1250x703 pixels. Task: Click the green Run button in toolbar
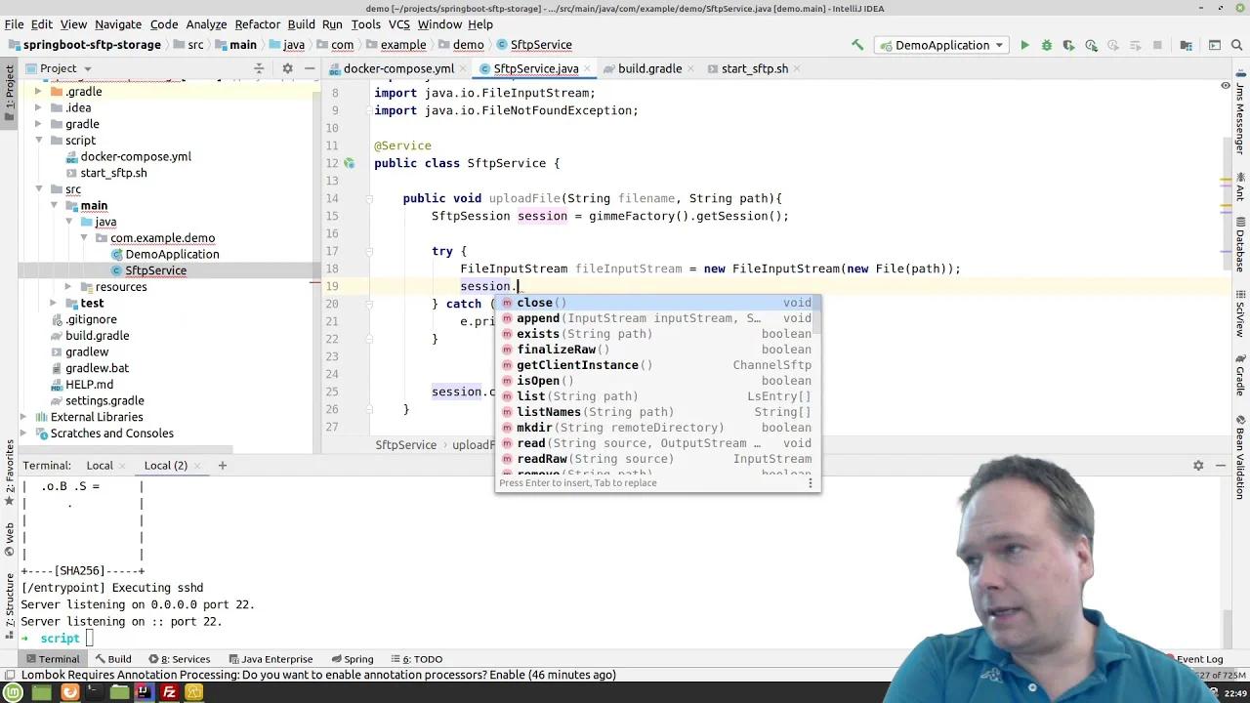1024,45
